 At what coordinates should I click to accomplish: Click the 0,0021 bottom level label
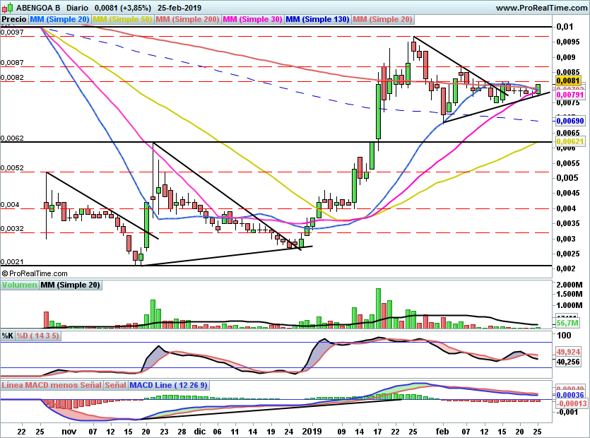tap(12, 262)
